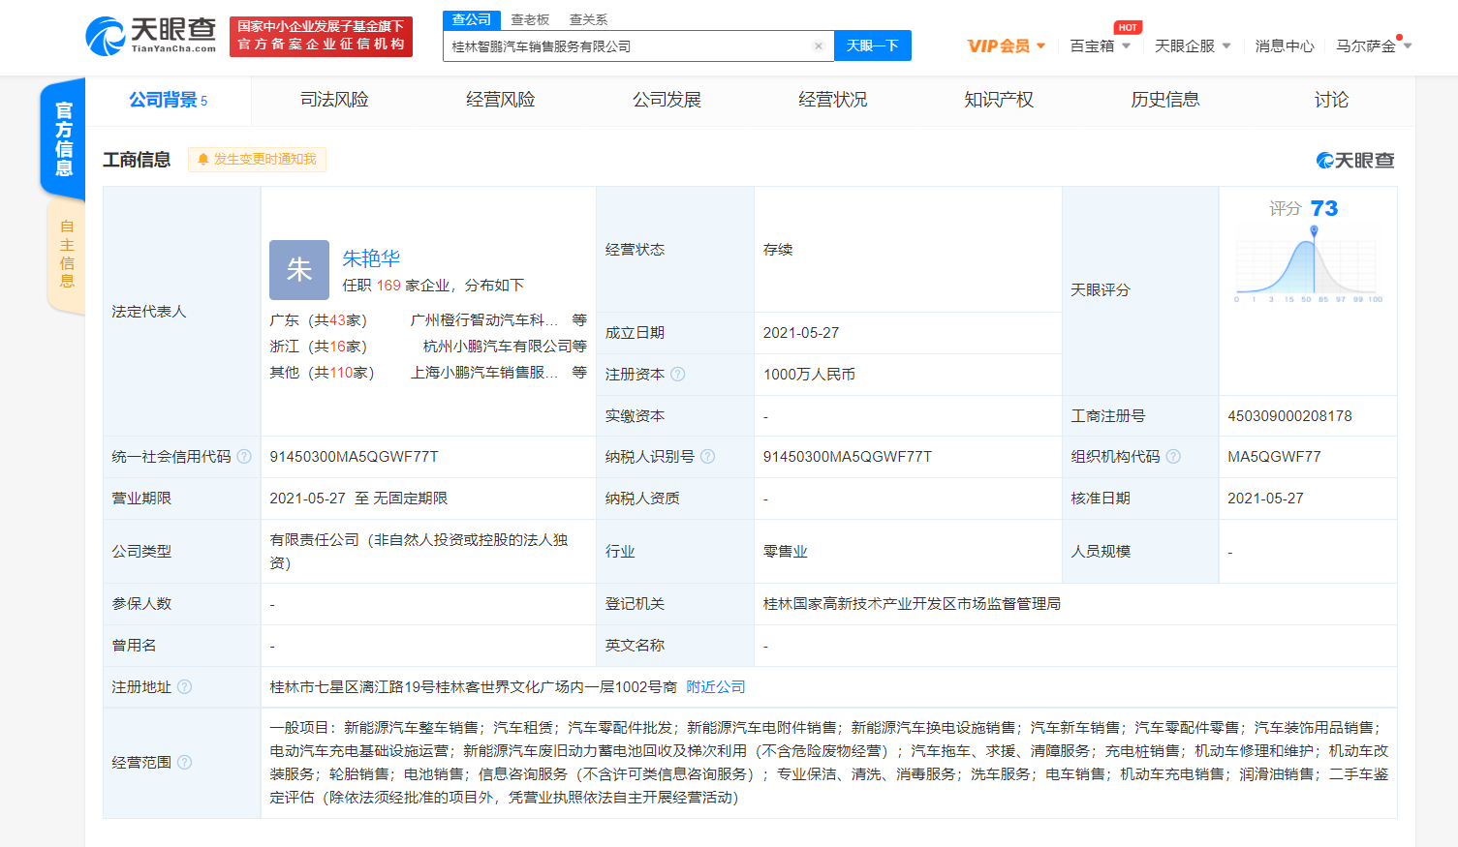Switch to 司法风险 tab
The width and height of the screenshot is (1458, 847).
[334, 101]
